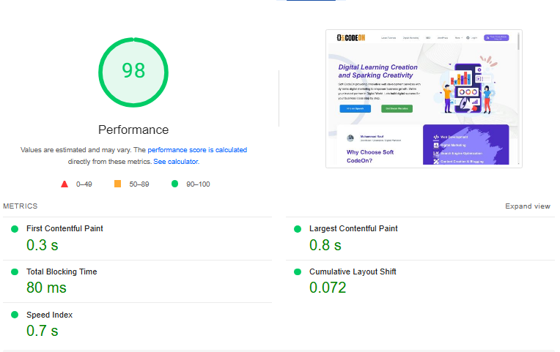Screen dimensions: 560x352
Task: Click the purple button in thumbnail header
Action: click(x=496, y=37)
